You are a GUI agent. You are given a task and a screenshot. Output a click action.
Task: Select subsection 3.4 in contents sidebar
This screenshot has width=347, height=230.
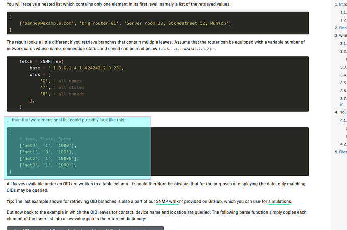(343, 75)
